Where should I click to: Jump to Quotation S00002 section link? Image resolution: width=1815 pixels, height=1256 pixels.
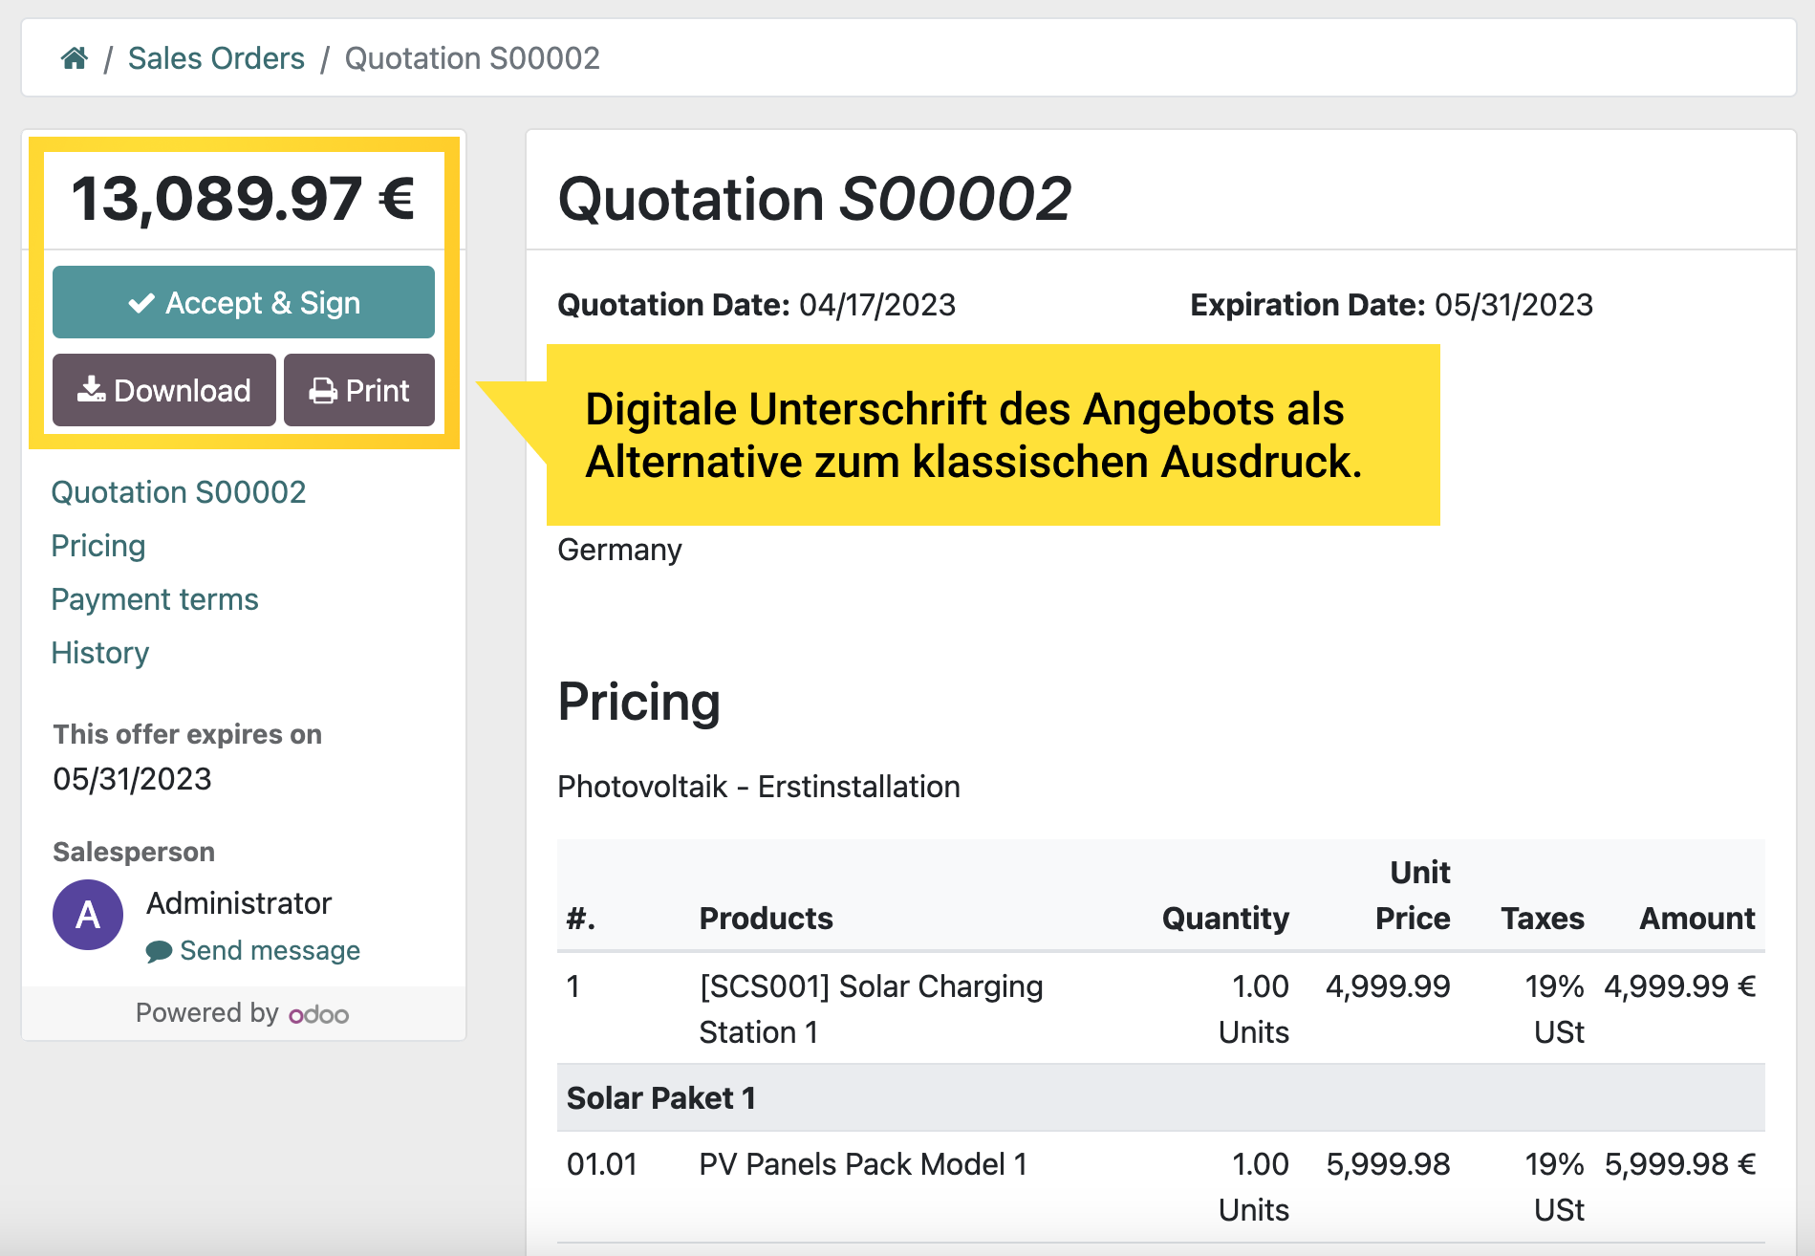point(179,492)
